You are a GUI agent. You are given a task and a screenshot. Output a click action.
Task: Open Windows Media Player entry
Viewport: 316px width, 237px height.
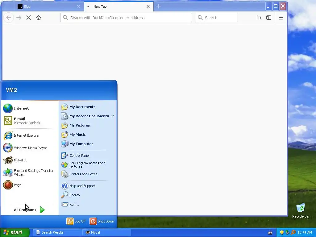pos(29,148)
